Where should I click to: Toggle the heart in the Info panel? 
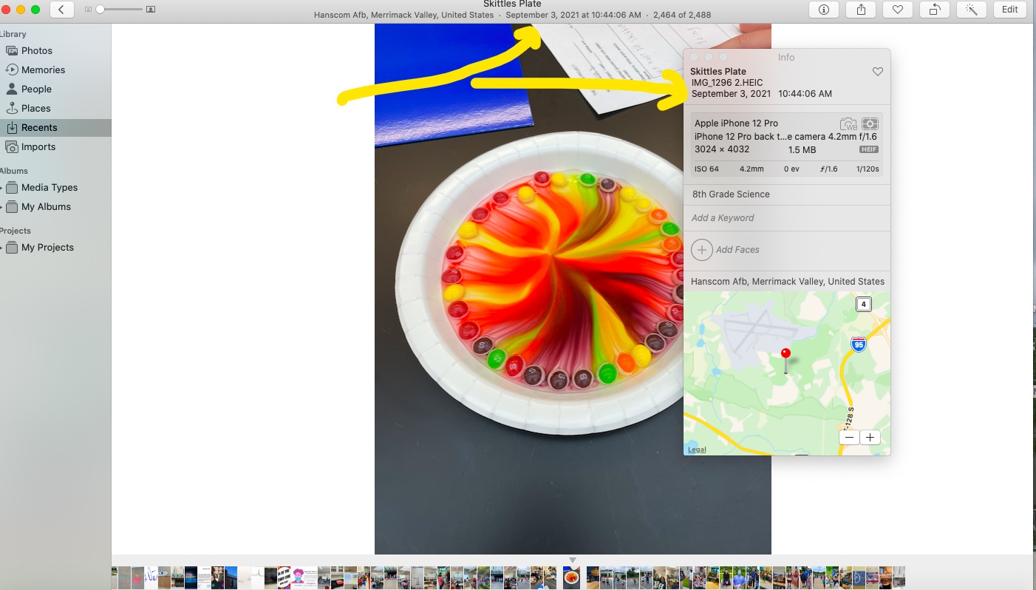[878, 72]
